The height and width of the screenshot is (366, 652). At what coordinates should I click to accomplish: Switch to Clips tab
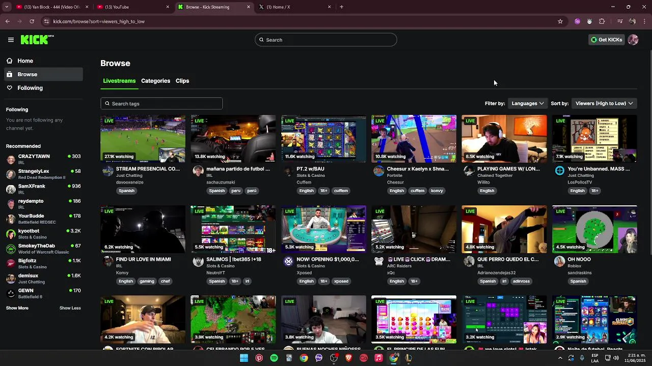point(182,81)
